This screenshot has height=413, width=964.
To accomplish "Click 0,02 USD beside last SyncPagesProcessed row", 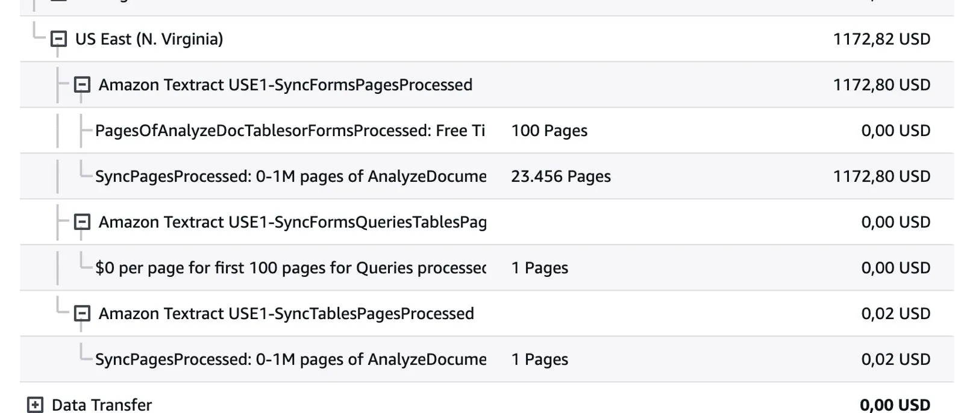I will (x=896, y=359).
